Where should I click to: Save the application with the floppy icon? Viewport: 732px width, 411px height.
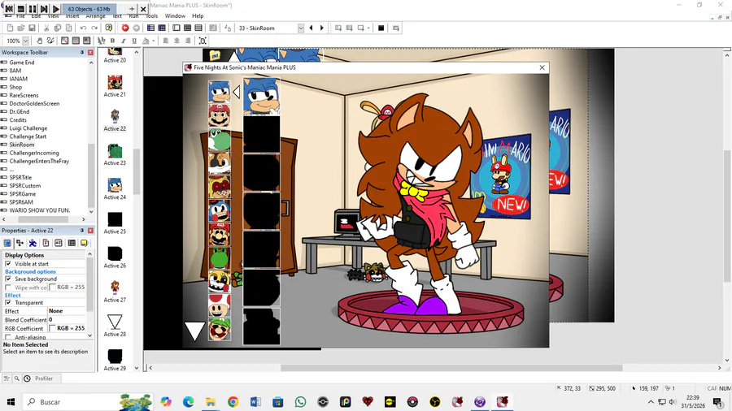33,28
